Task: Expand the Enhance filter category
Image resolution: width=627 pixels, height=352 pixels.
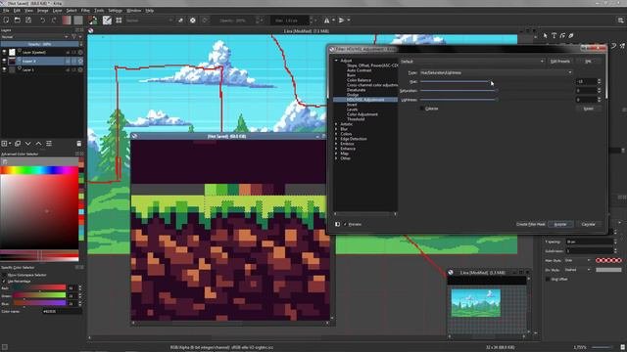Action: pyautogui.click(x=336, y=149)
